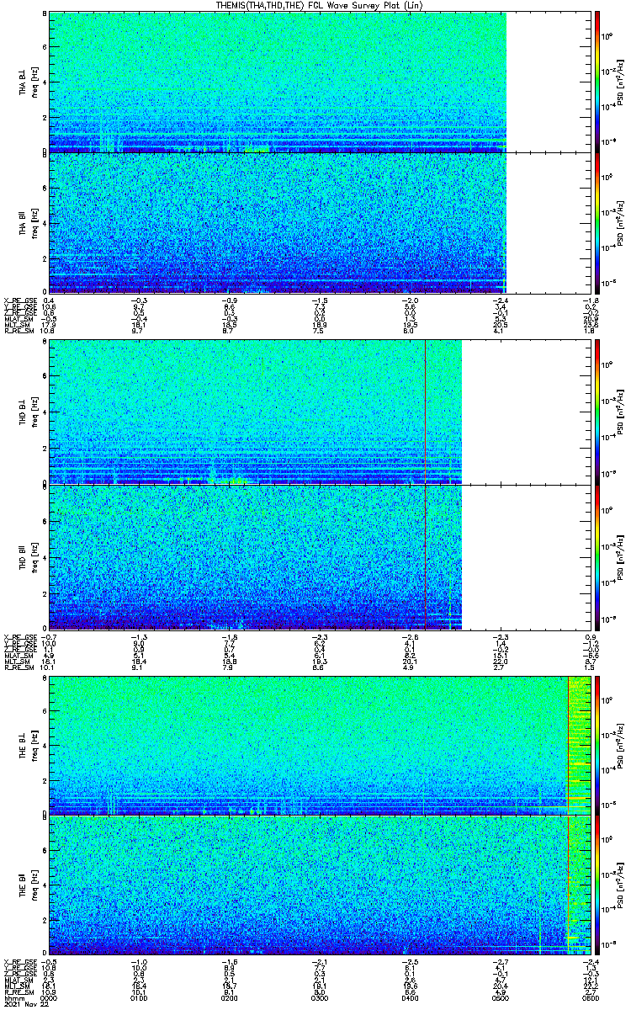This screenshot has height=1010, width=631.
Task: Click the PSD [nT²/Hz] label of THE B-perp colorbar
Action: [619, 746]
